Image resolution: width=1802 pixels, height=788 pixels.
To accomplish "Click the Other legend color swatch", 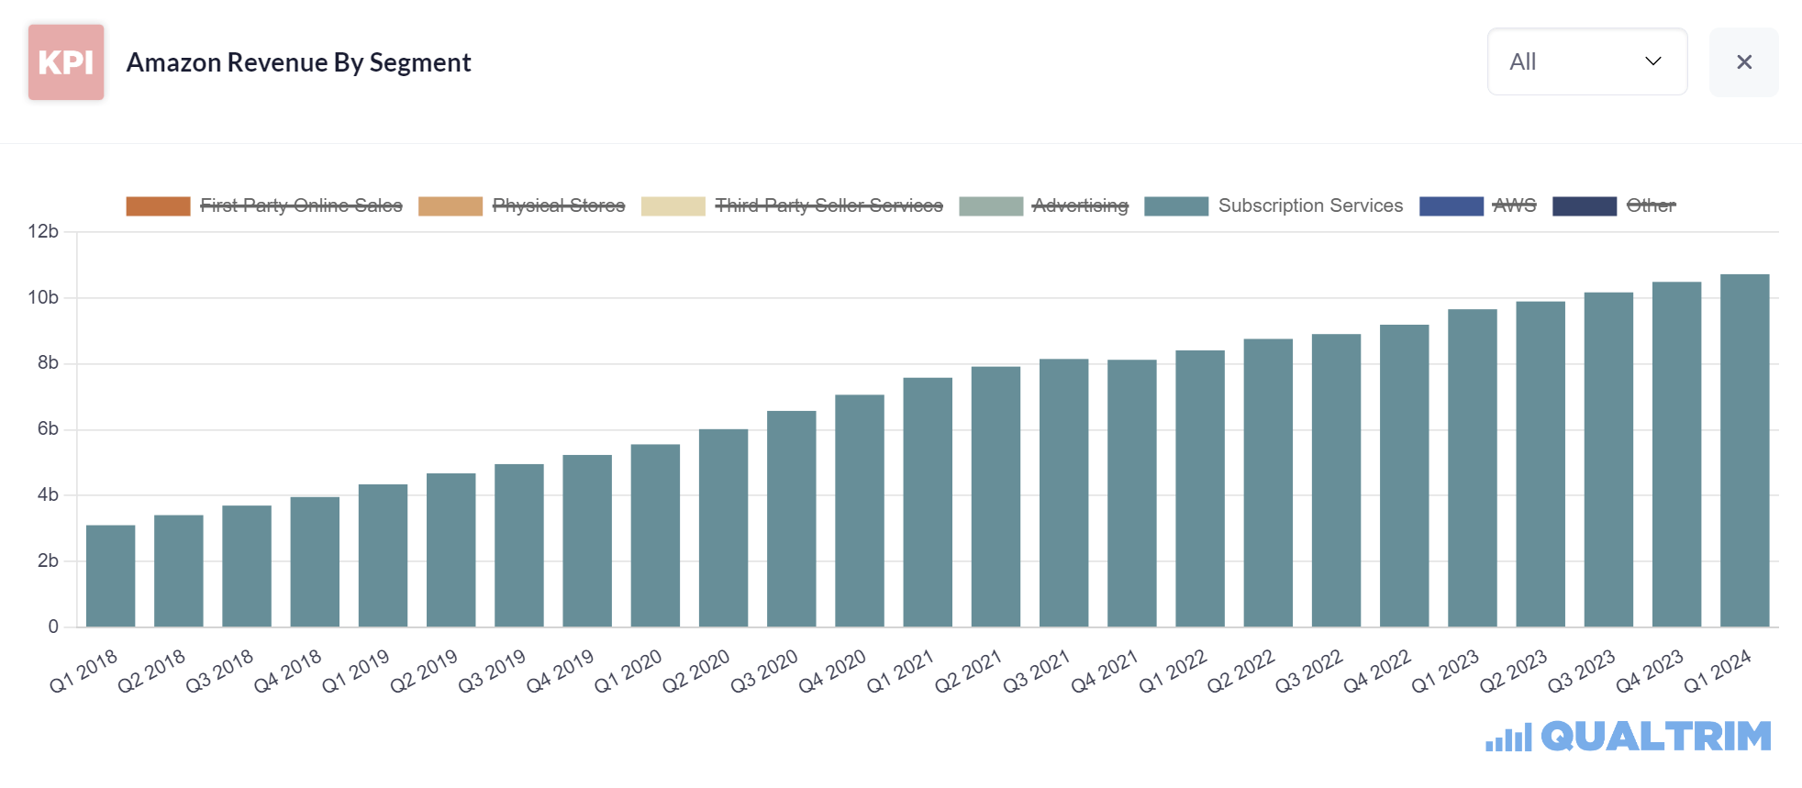I will [x=1585, y=206].
